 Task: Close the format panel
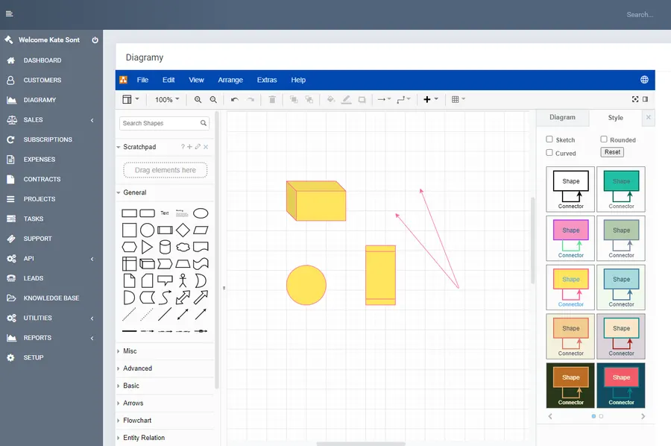[649, 117]
